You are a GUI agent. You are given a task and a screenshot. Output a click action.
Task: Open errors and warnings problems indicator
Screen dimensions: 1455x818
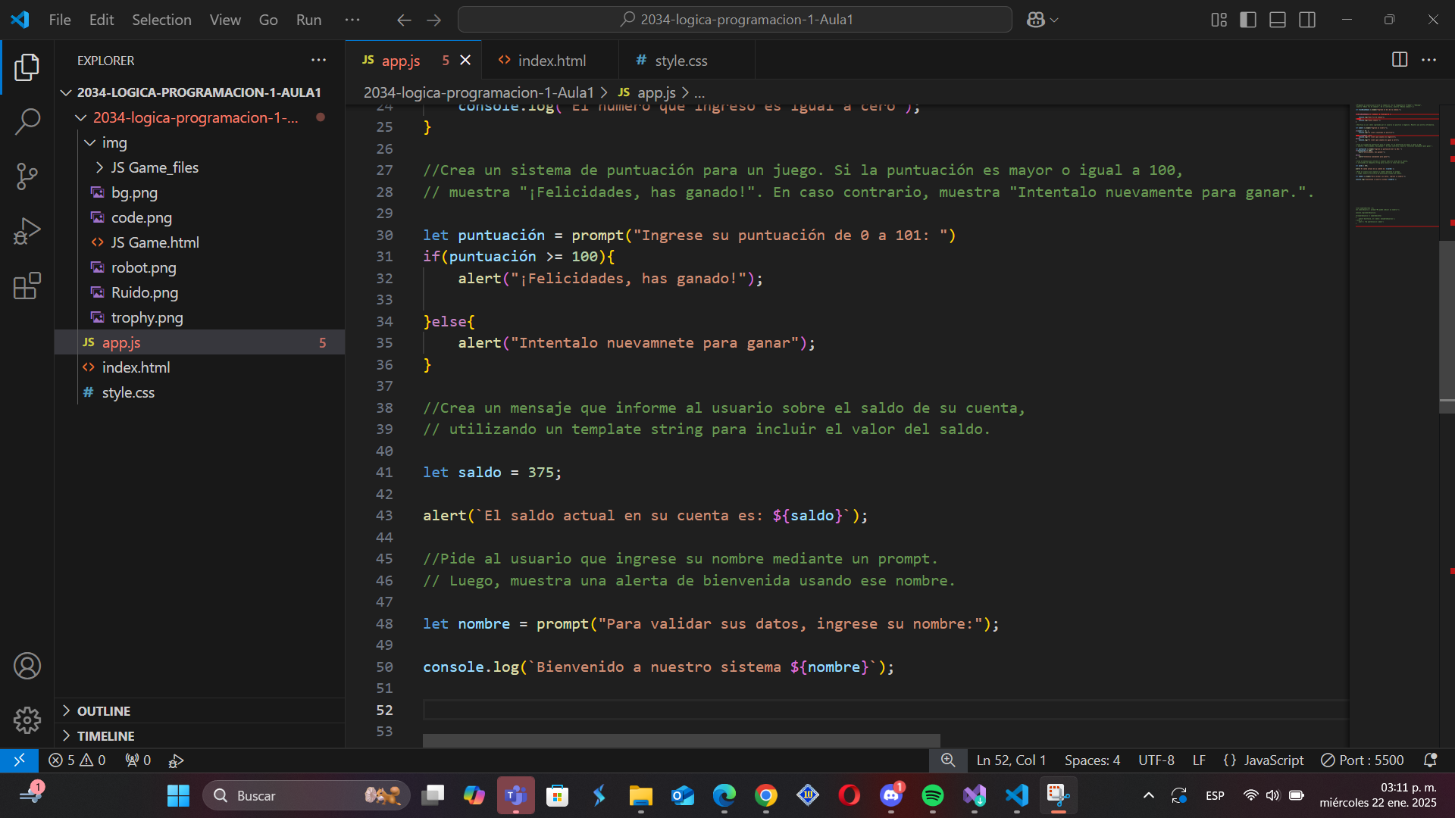[77, 760]
